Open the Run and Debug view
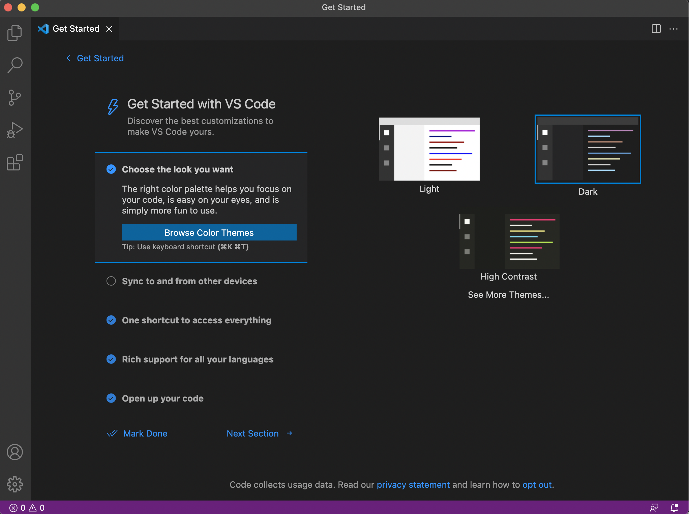The width and height of the screenshot is (689, 514). pyautogui.click(x=15, y=130)
